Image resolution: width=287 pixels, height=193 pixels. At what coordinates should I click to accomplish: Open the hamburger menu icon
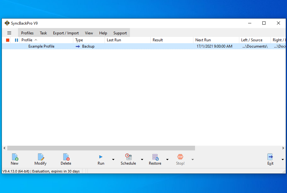click(9, 33)
